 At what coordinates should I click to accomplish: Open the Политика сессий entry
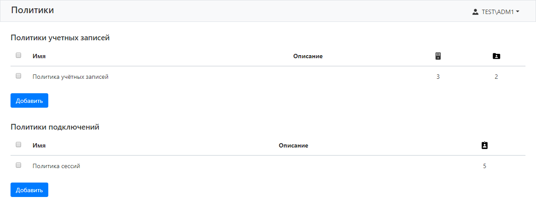[56, 166]
